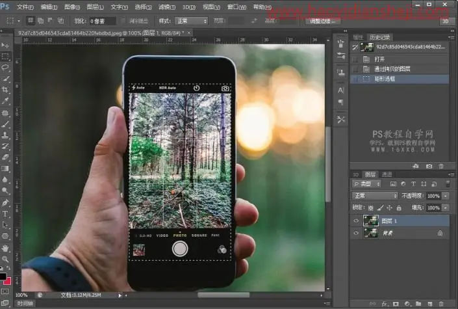The image size is (458, 309).
Task: Open the Clone Source panel icon
Action: coord(340,72)
